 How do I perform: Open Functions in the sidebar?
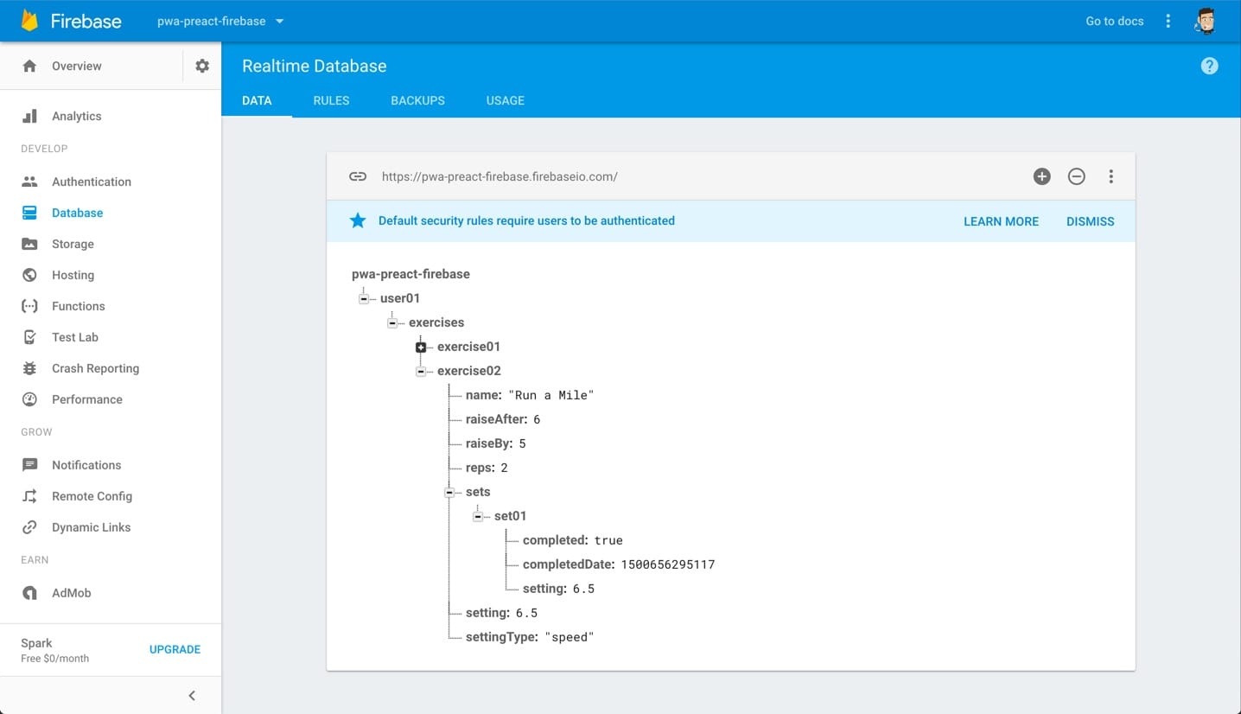click(78, 306)
